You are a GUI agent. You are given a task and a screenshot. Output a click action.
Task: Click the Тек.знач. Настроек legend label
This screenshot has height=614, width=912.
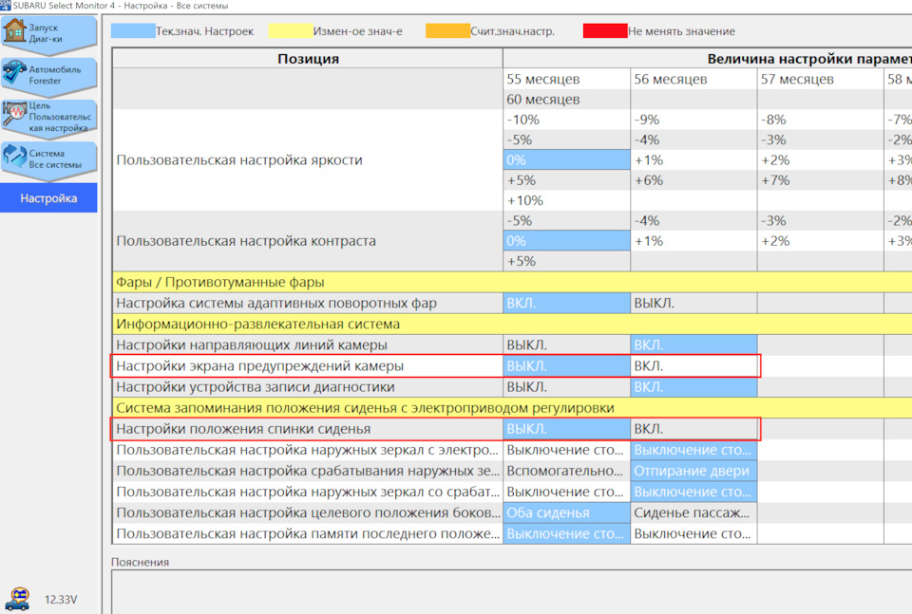tap(205, 30)
